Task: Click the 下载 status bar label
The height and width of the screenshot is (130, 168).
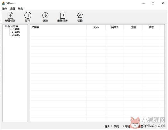Action: click(x=116, y=126)
